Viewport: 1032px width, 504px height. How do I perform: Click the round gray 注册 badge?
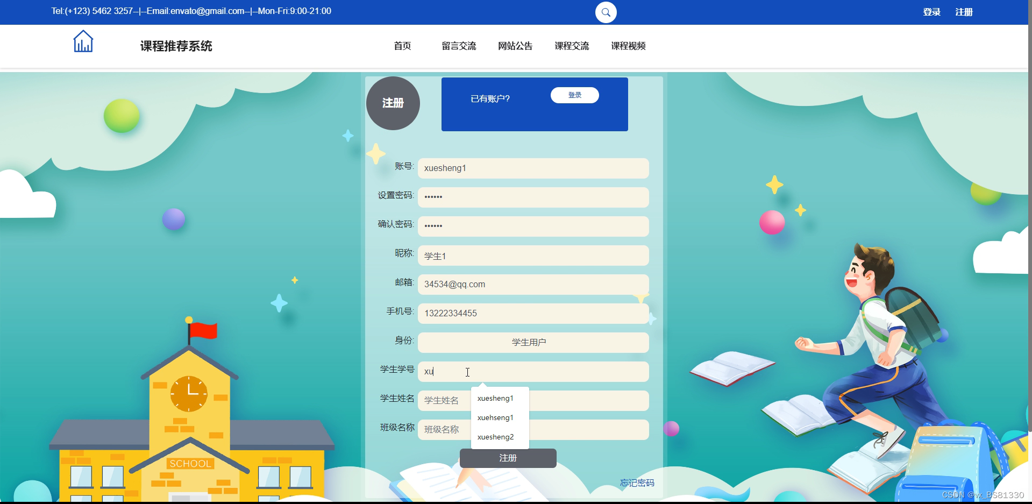393,103
